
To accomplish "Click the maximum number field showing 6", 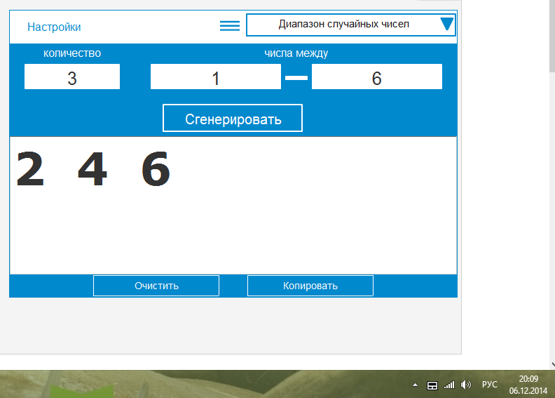I will pos(376,77).
